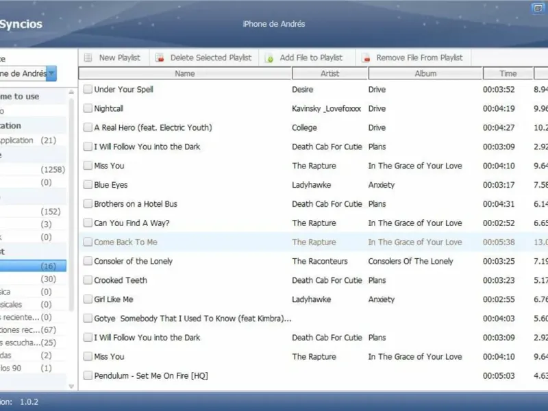The height and width of the screenshot is (411, 548).
Task: Click the duration "00:05:03"
Action: [x=499, y=375]
